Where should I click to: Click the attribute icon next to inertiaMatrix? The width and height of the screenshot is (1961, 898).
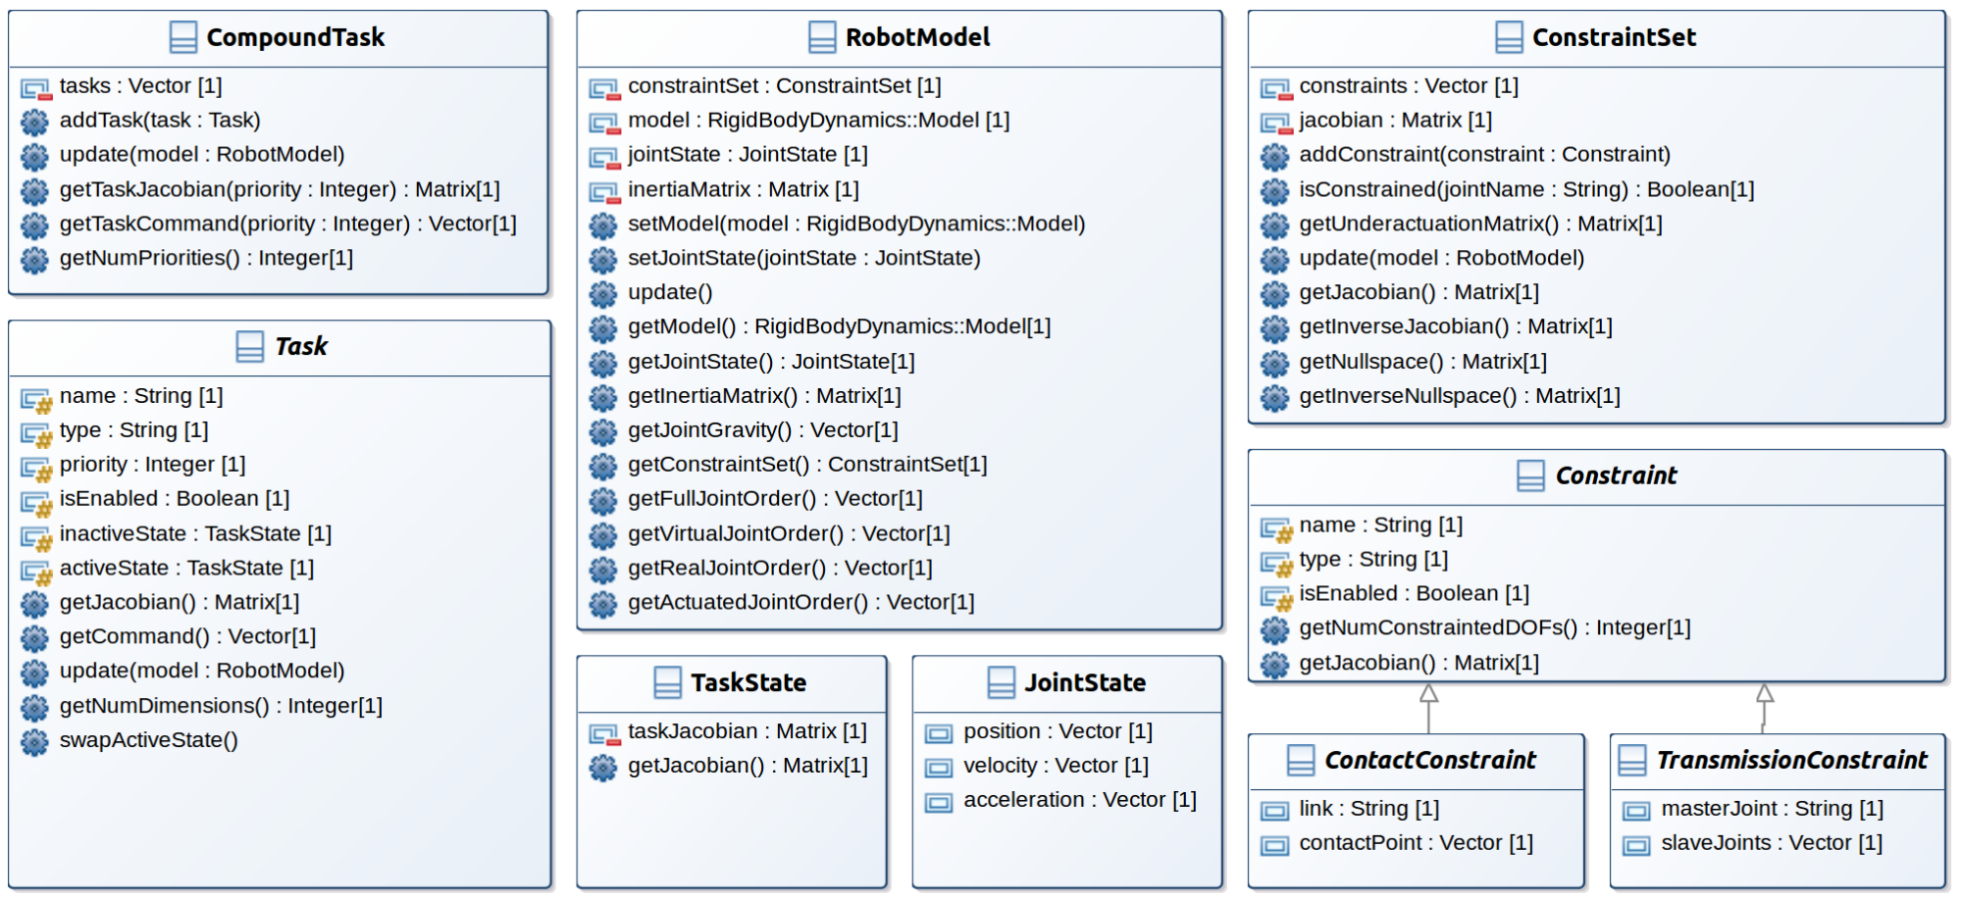603,191
